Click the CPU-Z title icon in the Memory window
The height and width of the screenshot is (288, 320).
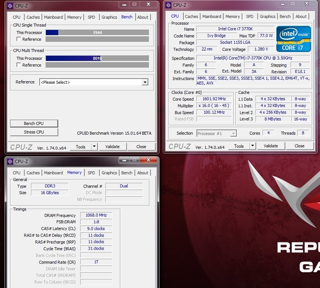click(x=10, y=162)
